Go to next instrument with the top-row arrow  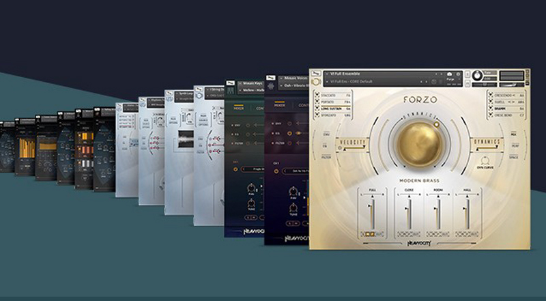pos(442,74)
